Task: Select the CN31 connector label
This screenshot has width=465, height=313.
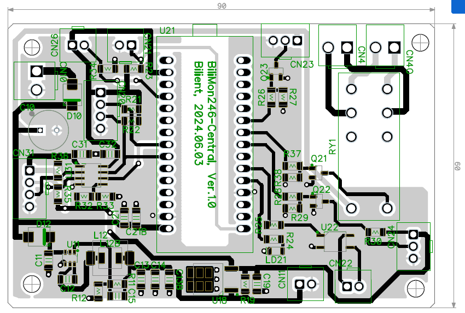Action: (x=24, y=153)
